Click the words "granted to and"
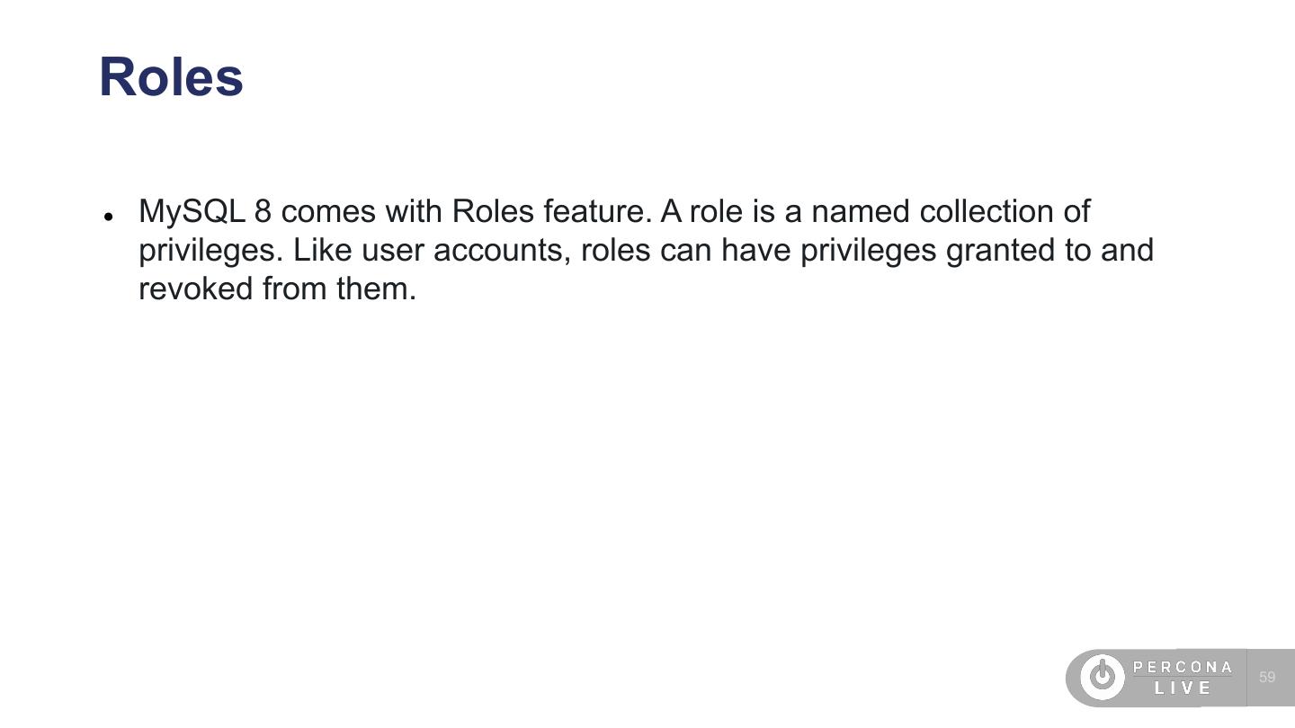The width and height of the screenshot is (1295, 728). click(1049, 251)
